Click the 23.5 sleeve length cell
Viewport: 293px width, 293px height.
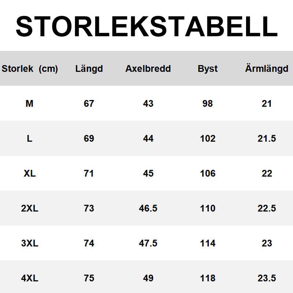[267, 278]
